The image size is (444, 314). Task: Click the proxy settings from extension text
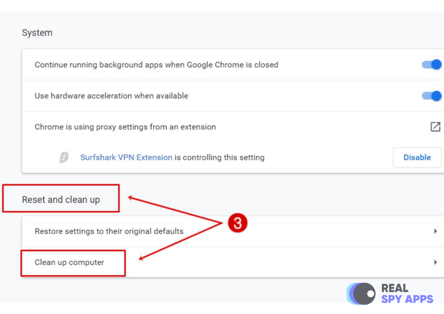pyautogui.click(x=125, y=127)
